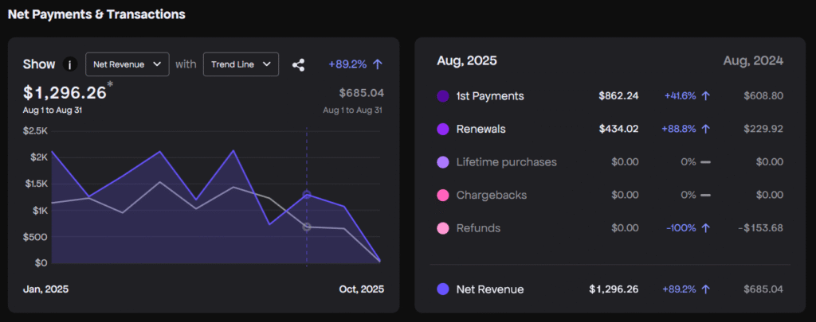Click the Net Revenue total row label
Screen dimensions: 816x322
pos(489,289)
